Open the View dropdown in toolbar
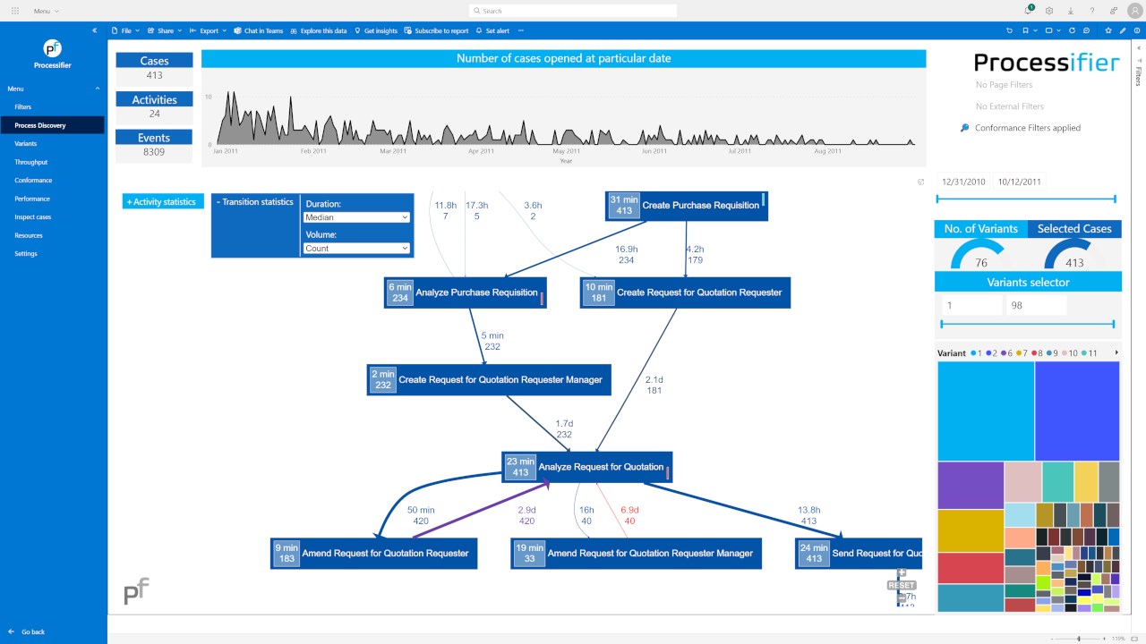This screenshot has height=644, width=1146. tap(1053, 30)
